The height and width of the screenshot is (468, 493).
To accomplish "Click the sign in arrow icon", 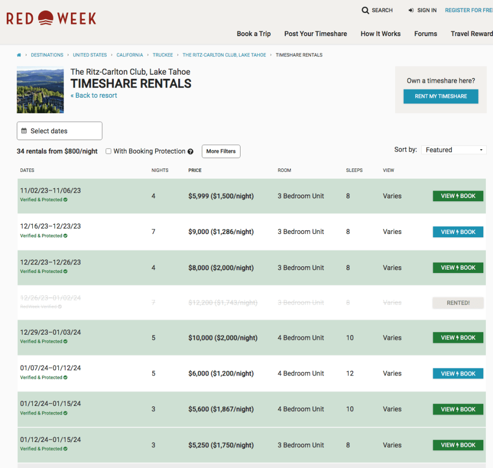I will pos(411,10).
